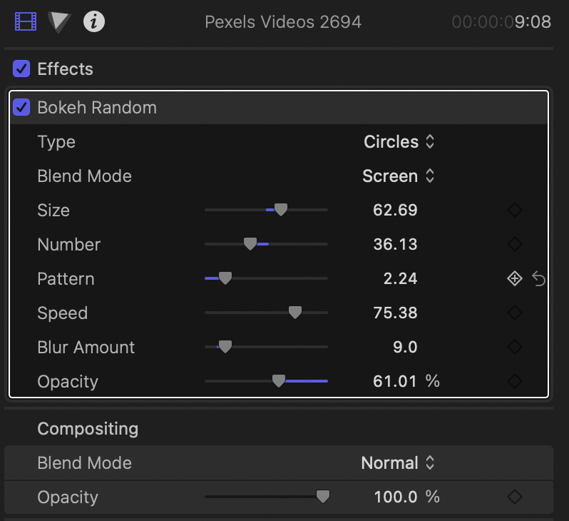Image resolution: width=569 pixels, height=521 pixels.
Task: Click the Compositing Opacity value 100.0 %
Action: point(407,497)
